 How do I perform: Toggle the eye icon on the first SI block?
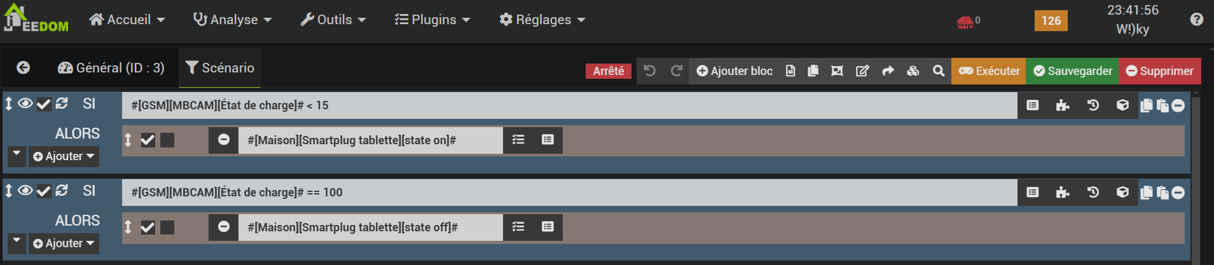point(25,104)
